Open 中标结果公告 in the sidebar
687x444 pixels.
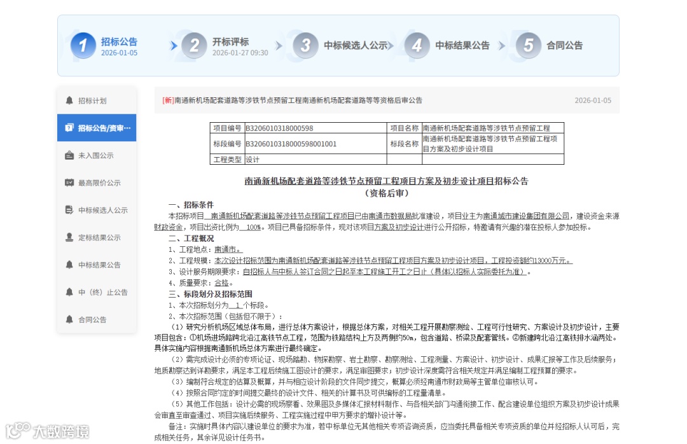coord(97,265)
